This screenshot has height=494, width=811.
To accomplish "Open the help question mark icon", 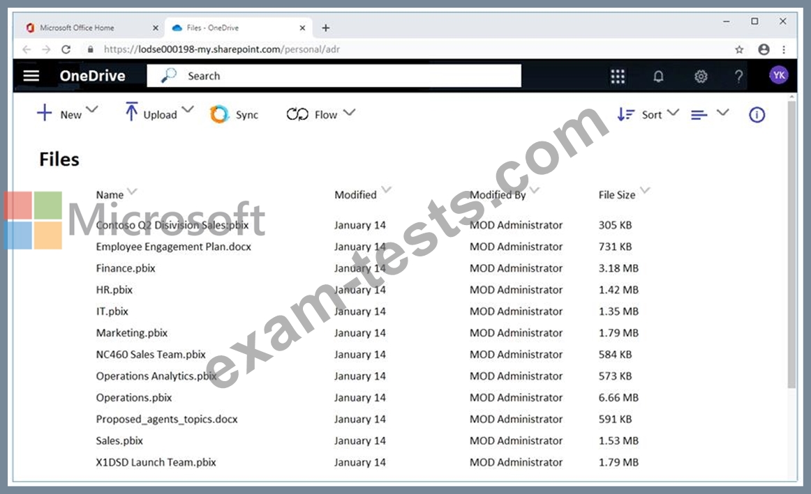I will tap(739, 77).
